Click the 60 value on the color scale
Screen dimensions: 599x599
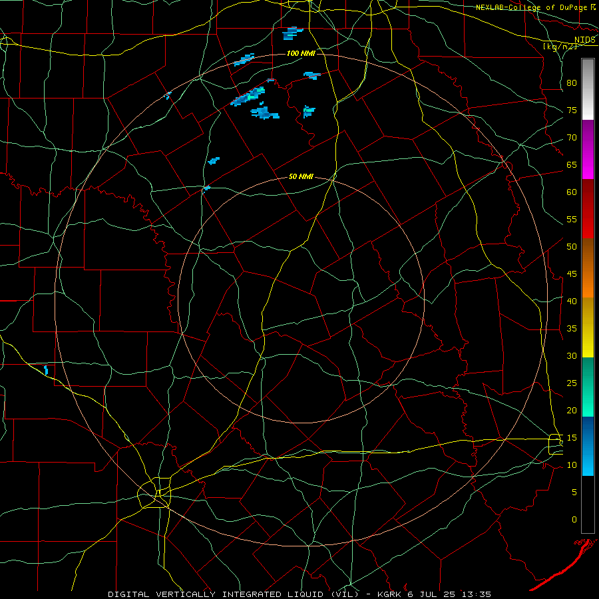572,192
